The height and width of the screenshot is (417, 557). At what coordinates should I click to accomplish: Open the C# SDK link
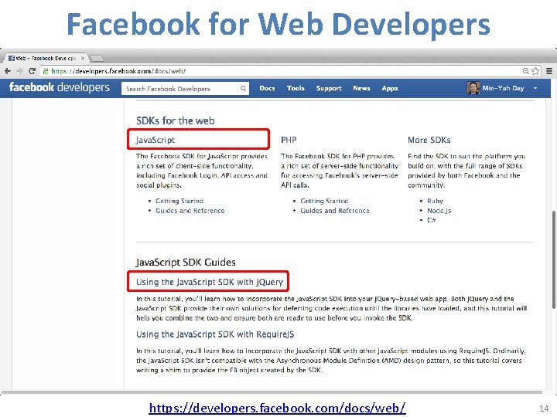(x=431, y=220)
